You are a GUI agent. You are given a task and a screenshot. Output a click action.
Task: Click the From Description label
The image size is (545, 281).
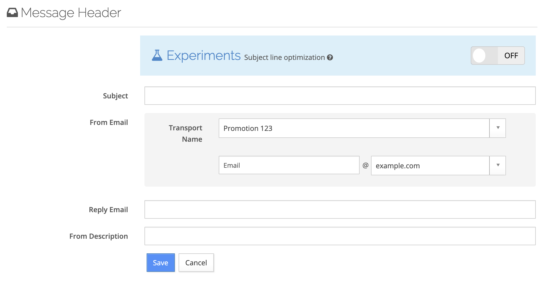[x=98, y=236]
